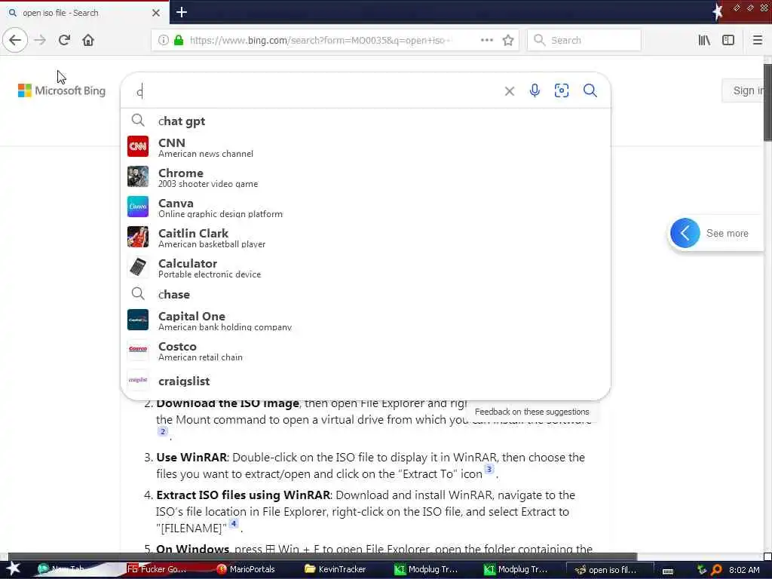This screenshot has width=772, height=579.
Task: Open the Library icon in toolbar
Action: (x=704, y=41)
